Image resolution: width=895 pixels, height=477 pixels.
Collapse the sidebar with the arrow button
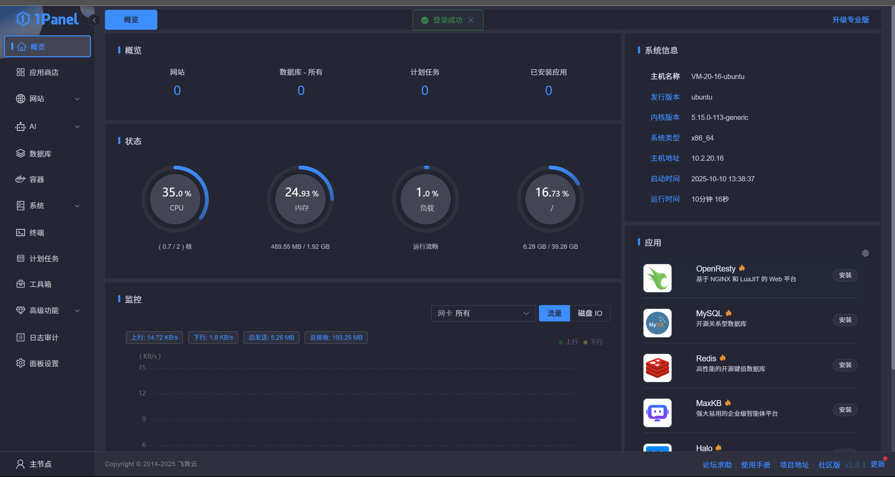(94, 20)
